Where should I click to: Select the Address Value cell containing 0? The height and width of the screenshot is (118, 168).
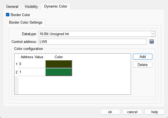coord(32,64)
